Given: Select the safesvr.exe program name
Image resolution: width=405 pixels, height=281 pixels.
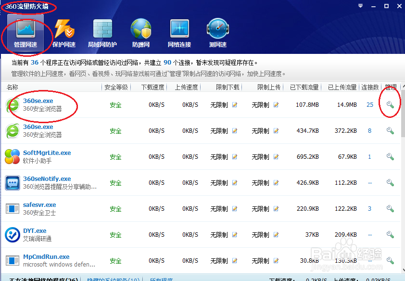Looking at the screenshot, I should 39,204.
